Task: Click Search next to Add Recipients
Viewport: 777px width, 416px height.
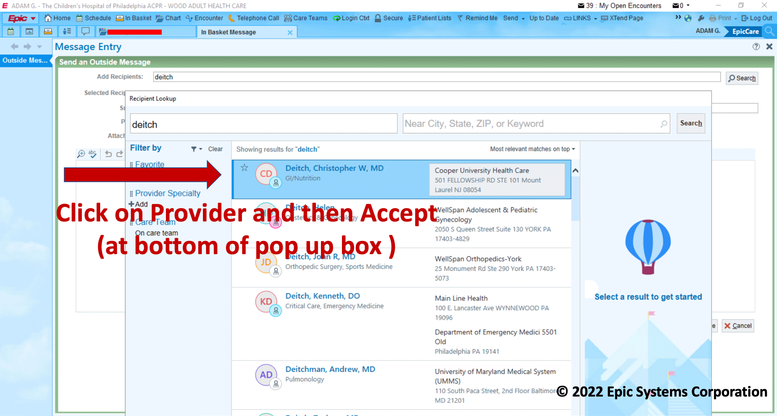Action: [742, 78]
